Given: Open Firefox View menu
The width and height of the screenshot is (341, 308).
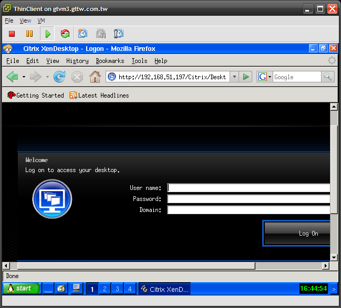Looking at the screenshot, I should click(x=53, y=61).
